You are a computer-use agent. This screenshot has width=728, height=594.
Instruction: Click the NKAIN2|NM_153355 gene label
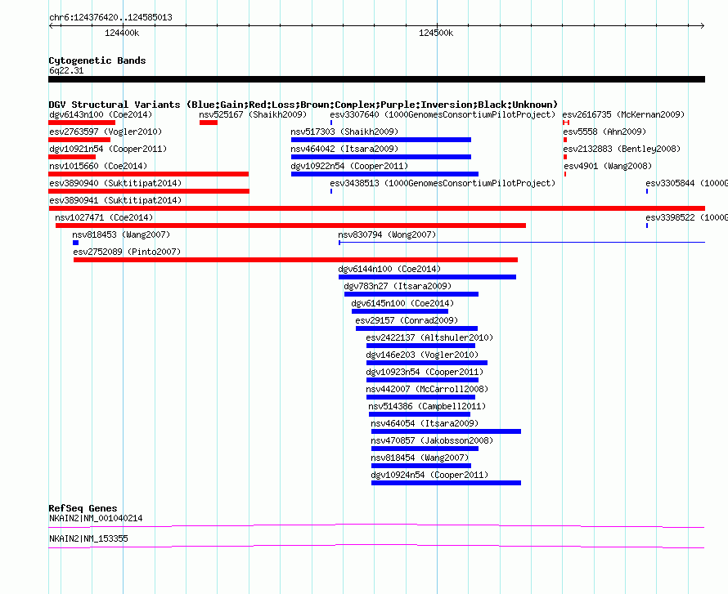click(88, 538)
